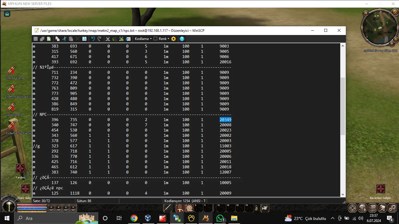The width and height of the screenshot is (399, 224).
Task: Click the Go to line icon
Action: click(x=128, y=39)
